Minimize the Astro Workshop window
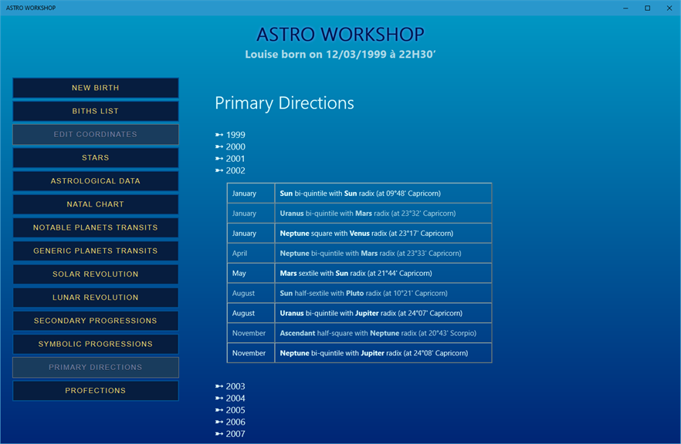The image size is (681, 444). coord(625,8)
